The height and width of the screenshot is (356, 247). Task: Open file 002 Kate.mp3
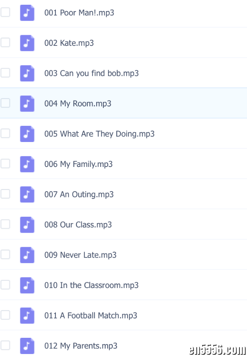(69, 43)
